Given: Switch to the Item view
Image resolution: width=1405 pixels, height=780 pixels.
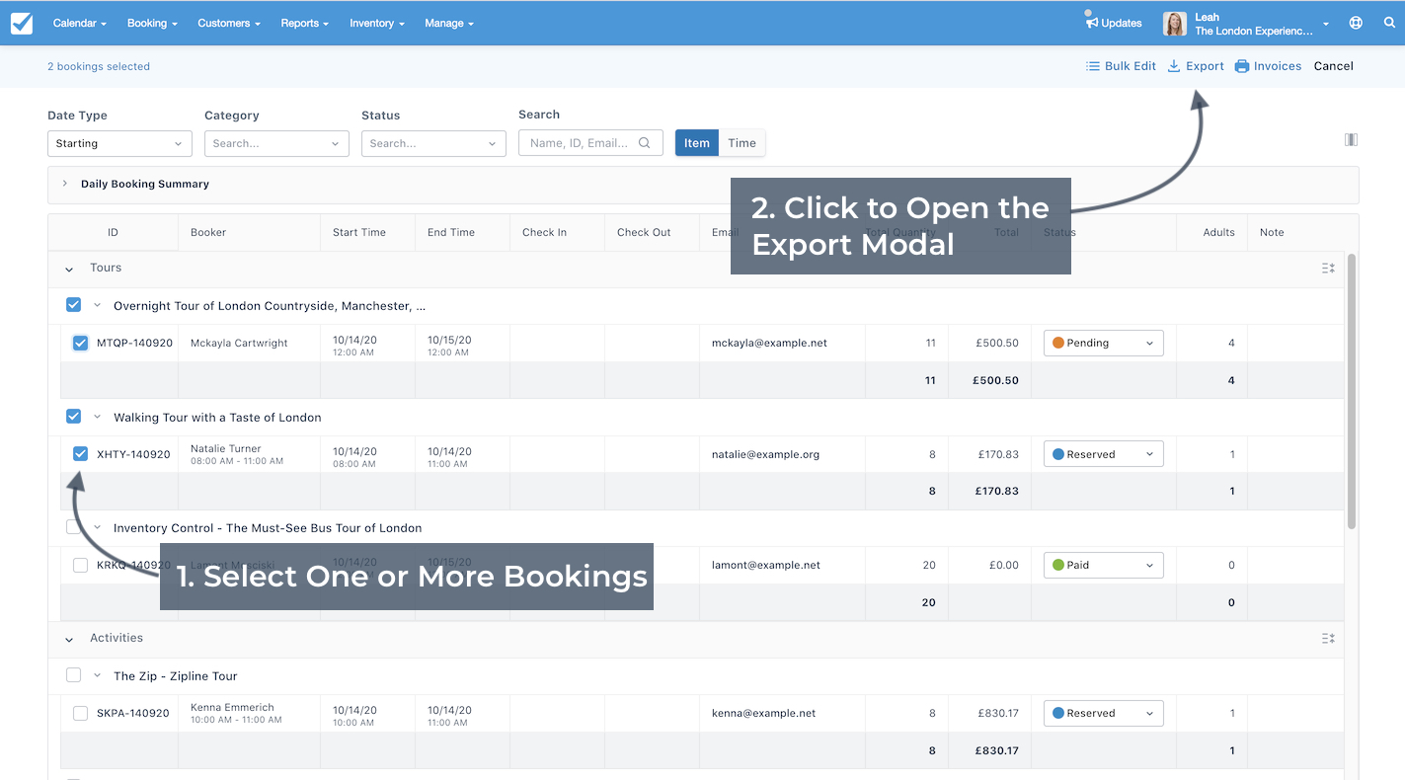Looking at the screenshot, I should point(697,143).
